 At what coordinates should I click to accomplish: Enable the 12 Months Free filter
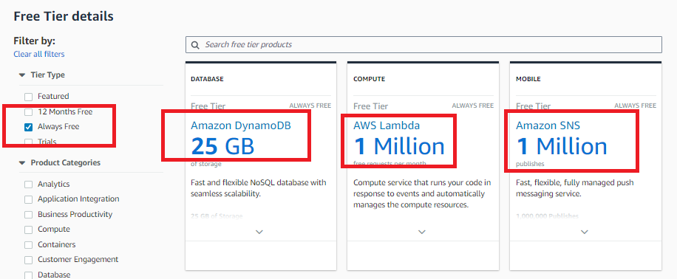click(x=29, y=112)
